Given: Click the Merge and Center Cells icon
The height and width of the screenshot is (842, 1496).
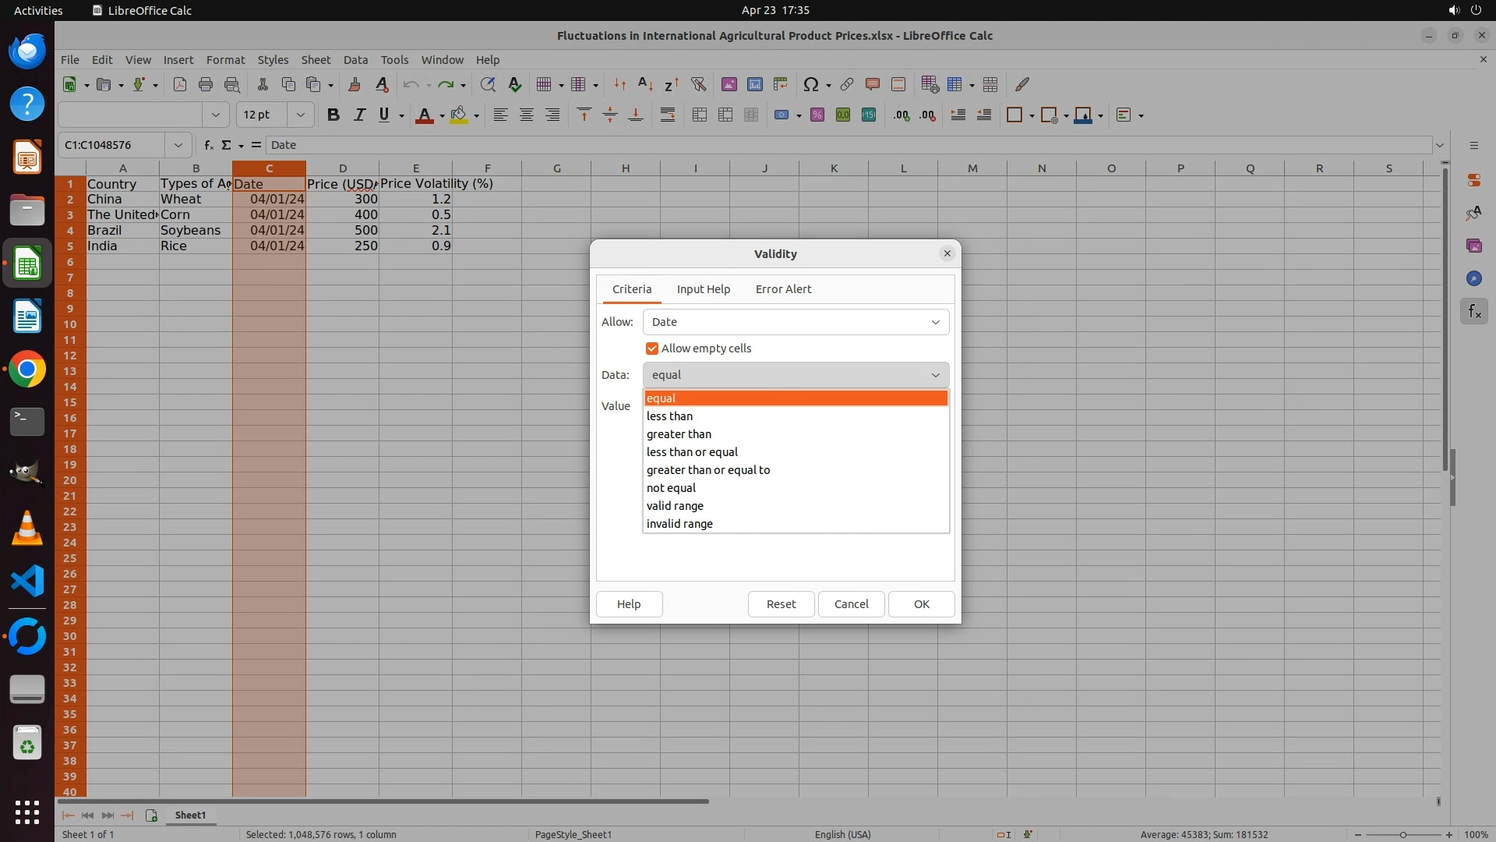Looking at the screenshot, I should click(700, 115).
